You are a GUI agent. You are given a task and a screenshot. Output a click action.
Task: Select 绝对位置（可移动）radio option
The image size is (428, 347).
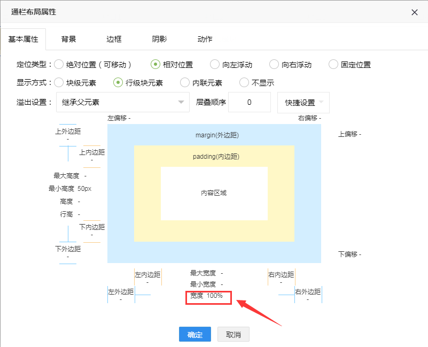tap(59, 65)
